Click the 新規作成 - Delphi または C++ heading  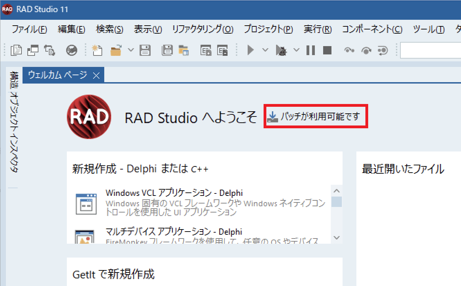coord(140,169)
